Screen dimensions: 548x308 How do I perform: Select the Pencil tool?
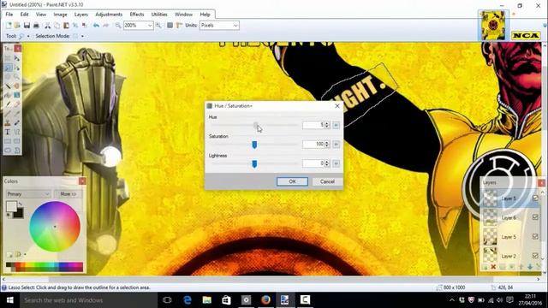8,114
